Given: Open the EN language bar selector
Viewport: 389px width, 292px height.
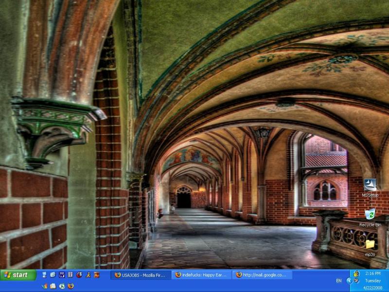Looking at the screenshot, I should click(338, 281).
